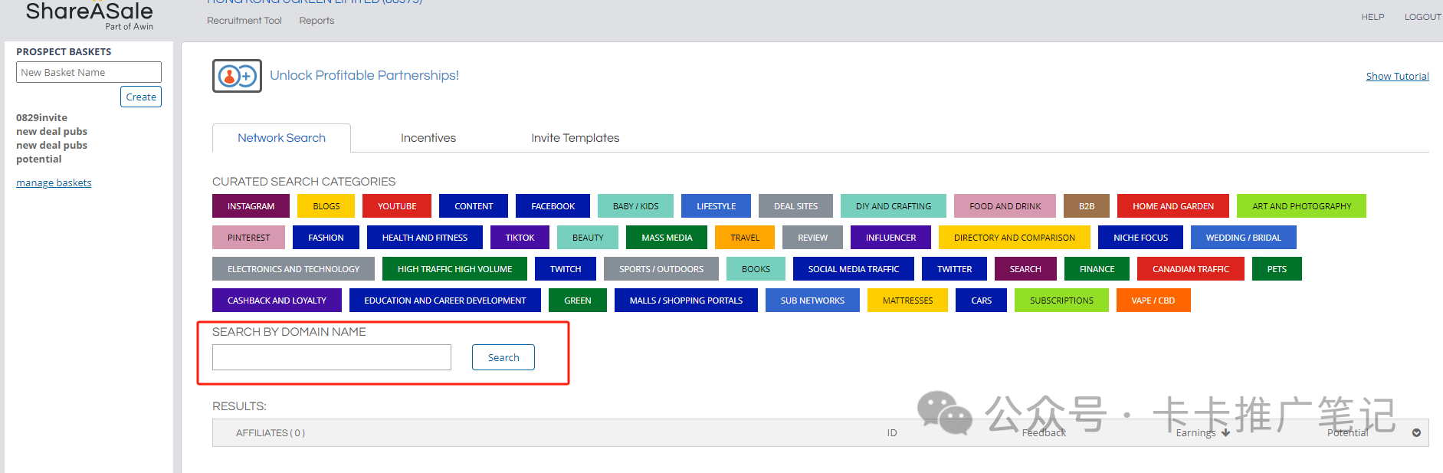Choose the INSTAGRAM category tag

(x=251, y=206)
